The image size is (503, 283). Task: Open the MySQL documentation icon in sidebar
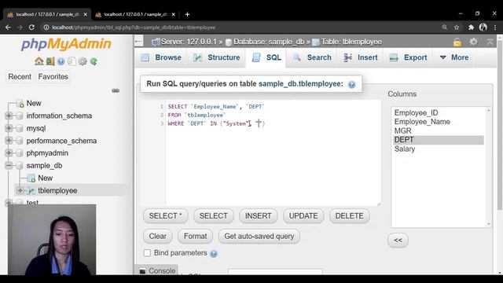click(72, 61)
